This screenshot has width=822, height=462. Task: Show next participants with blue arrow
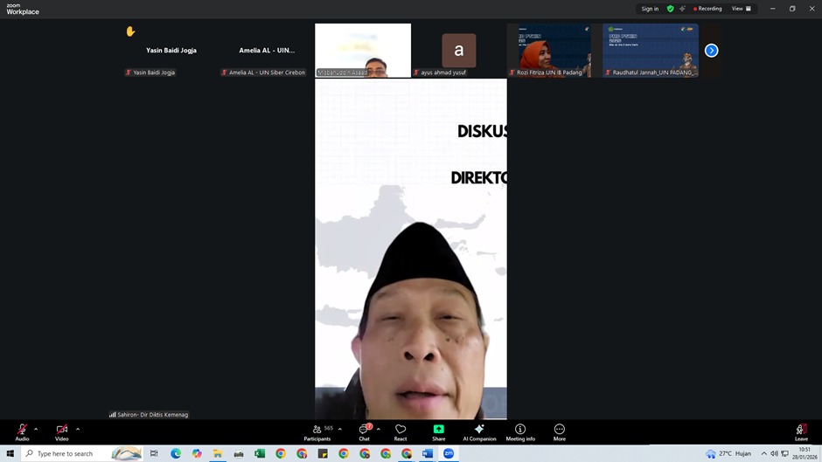click(x=711, y=51)
